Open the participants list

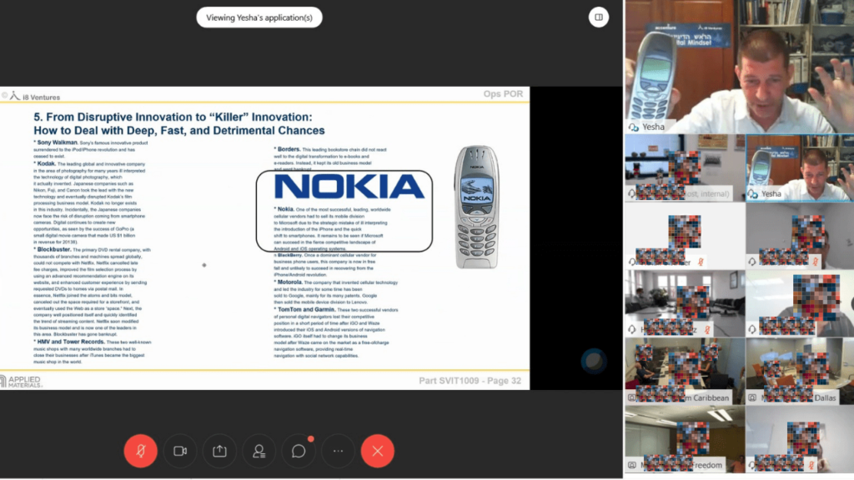point(259,451)
